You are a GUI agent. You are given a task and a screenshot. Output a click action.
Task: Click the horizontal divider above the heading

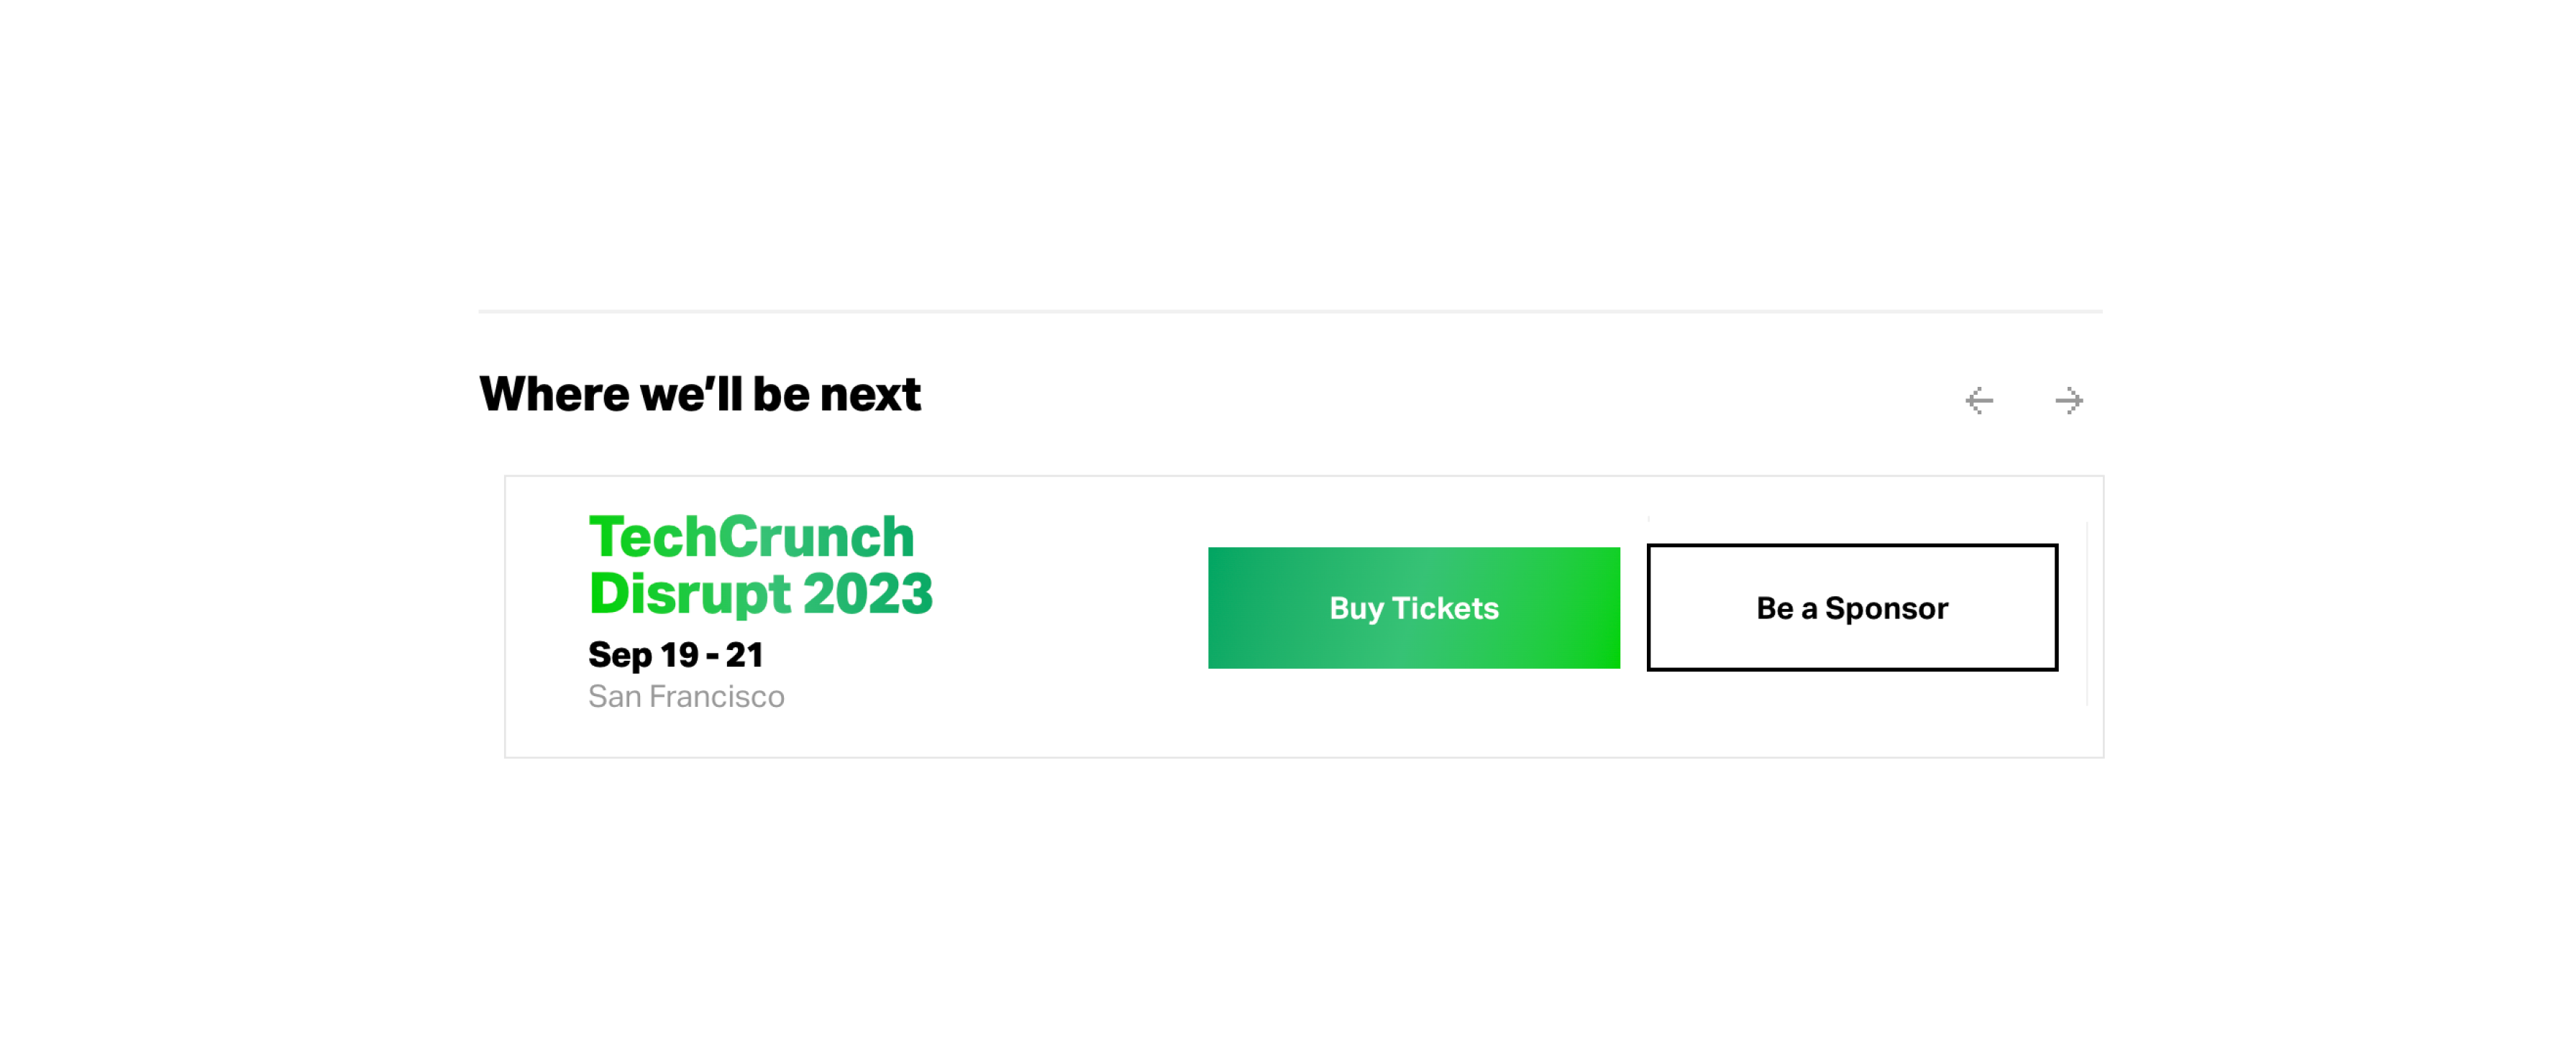(1290, 311)
